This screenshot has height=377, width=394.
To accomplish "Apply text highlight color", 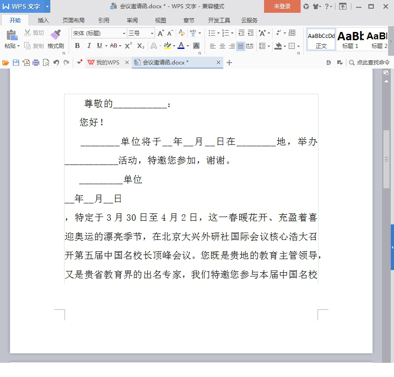I will click(x=167, y=46).
